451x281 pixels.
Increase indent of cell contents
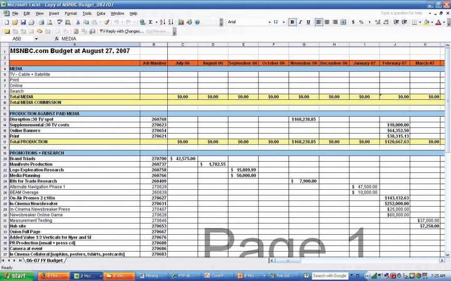(x=404, y=22)
